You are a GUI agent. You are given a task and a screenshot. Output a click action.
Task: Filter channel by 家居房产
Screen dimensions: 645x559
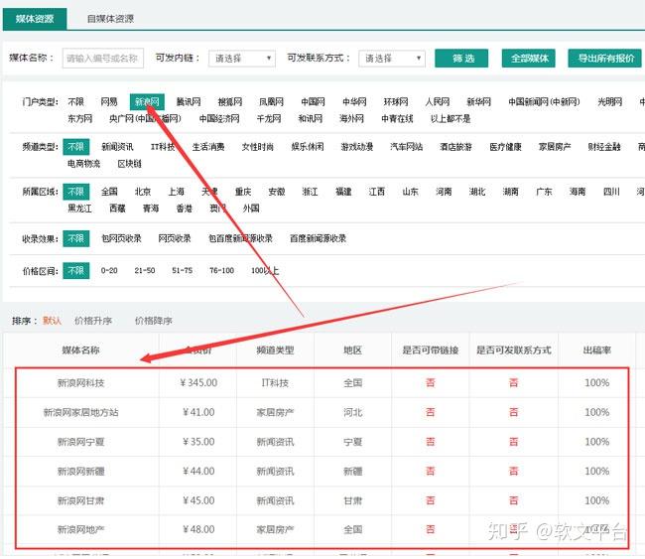tap(555, 147)
